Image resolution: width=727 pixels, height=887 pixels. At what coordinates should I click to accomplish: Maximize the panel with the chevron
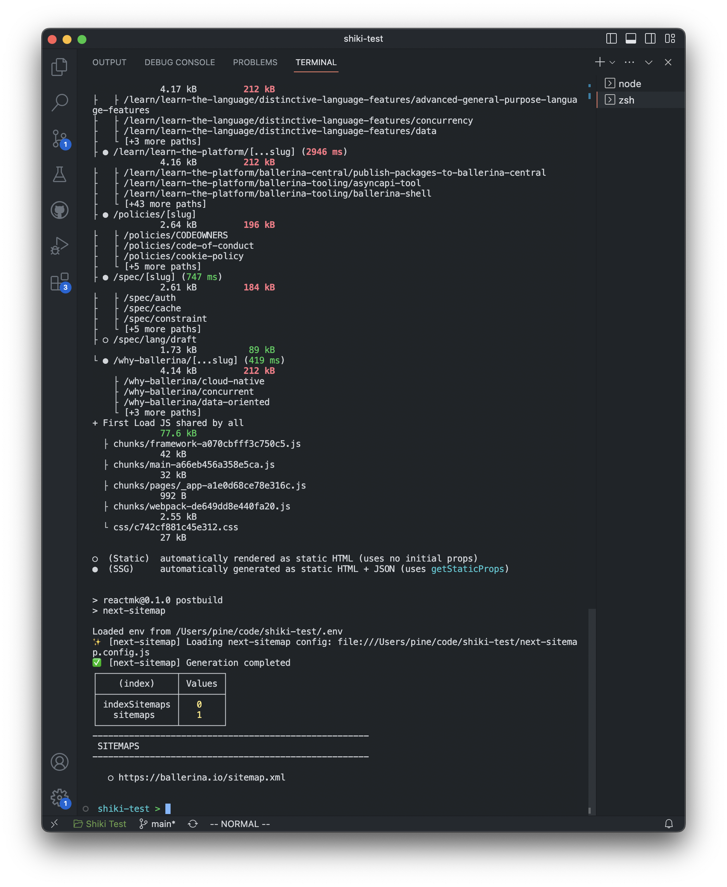[x=649, y=62]
